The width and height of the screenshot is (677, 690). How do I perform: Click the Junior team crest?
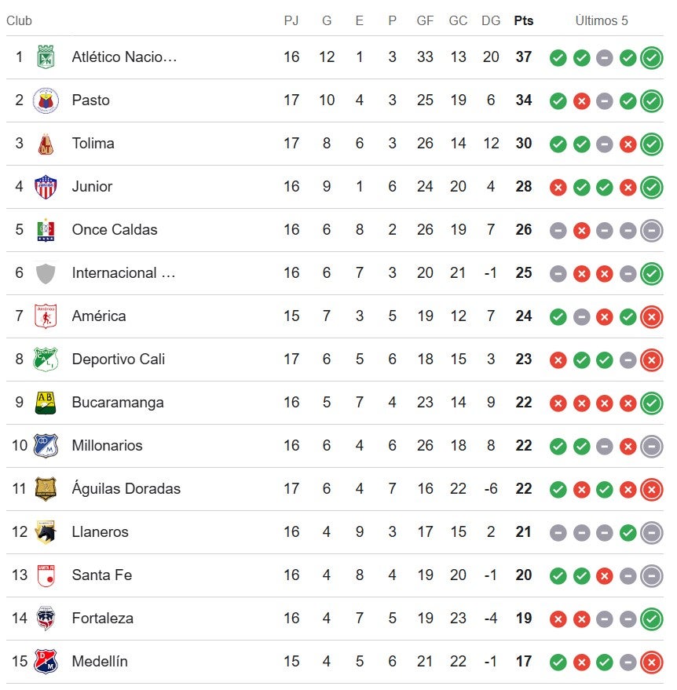(x=46, y=187)
